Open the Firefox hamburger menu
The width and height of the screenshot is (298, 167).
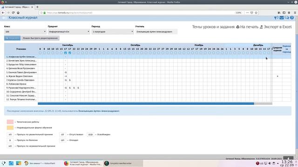[295, 13]
